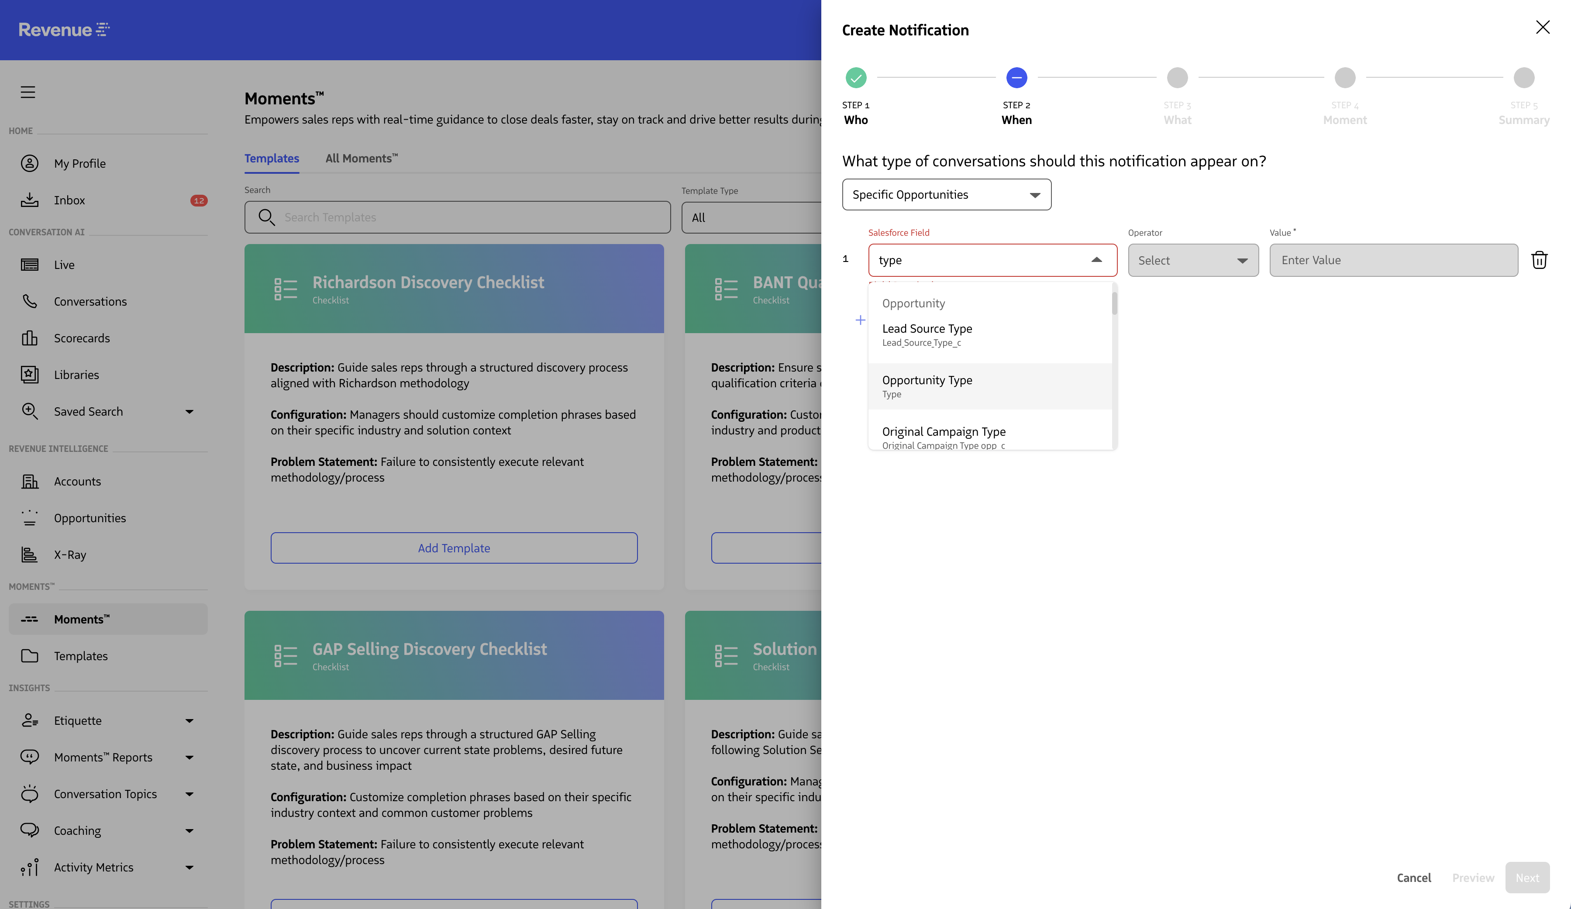The width and height of the screenshot is (1571, 909).
Task: Click the Scorecards icon
Action: (x=29, y=338)
